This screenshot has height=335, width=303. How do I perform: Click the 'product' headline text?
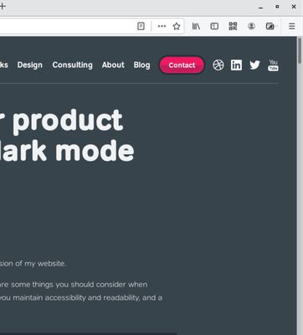click(x=68, y=121)
